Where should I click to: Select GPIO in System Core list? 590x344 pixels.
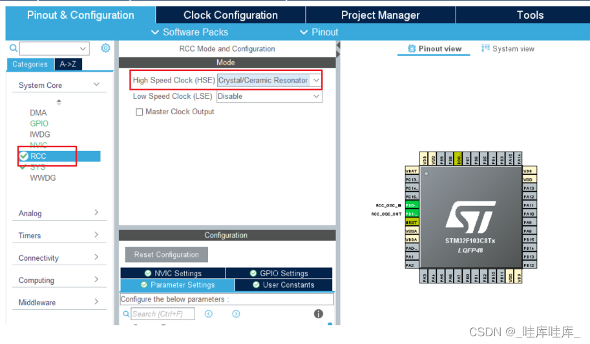click(39, 124)
